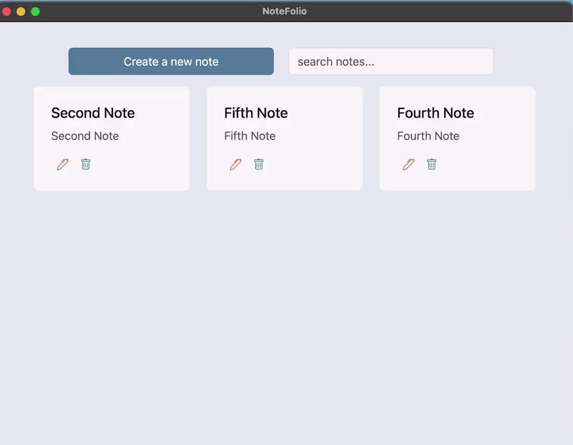Click the Fourth Note gray body text
The width and height of the screenshot is (573, 445).
click(x=428, y=136)
